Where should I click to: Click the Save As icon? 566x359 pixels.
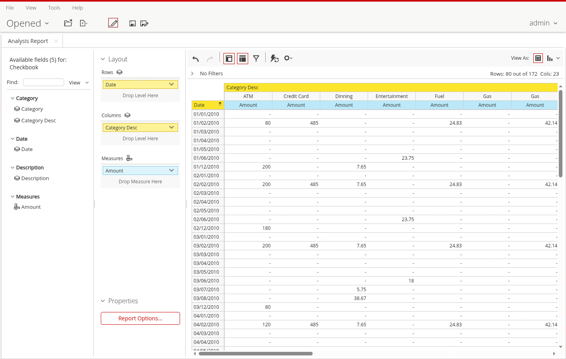pyautogui.click(x=144, y=24)
